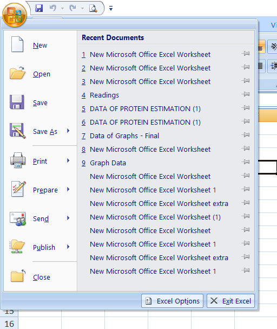
Task: Click the Send envelope icon
Action: 18,218
